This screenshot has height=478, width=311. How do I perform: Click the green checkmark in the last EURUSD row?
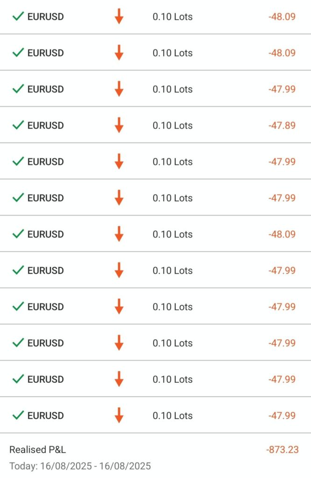click(x=18, y=415)
